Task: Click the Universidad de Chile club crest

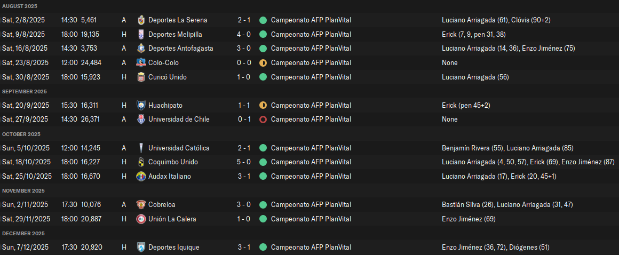Action: point(141,119)
